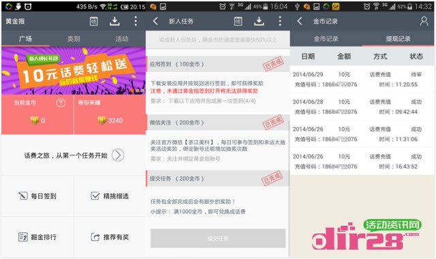Open the lock-screen icon in 黄金指 header

[94, 21]
